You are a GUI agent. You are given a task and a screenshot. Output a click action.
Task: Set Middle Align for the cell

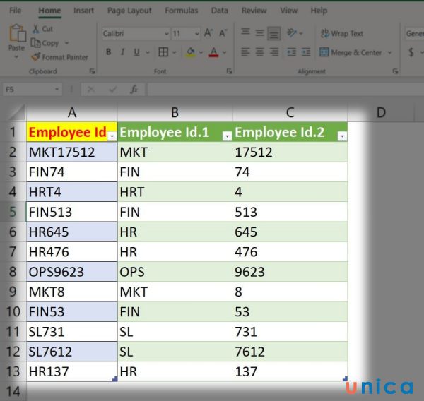pos(259,33)
